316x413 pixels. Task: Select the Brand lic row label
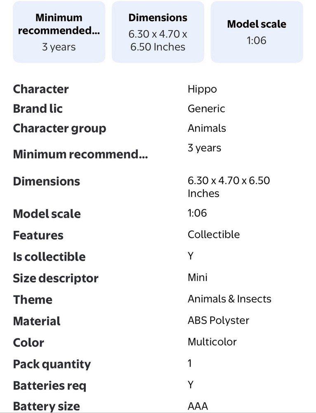point(38,109)
